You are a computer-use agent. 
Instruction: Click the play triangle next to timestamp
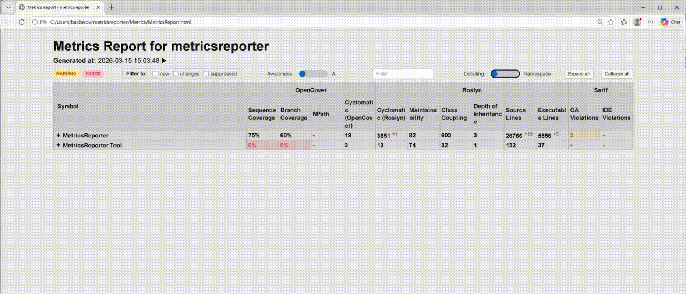pyautogui.click(x=164, y=61)
